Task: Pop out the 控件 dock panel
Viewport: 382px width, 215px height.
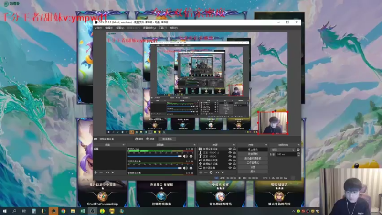Action: pos(266,145)
